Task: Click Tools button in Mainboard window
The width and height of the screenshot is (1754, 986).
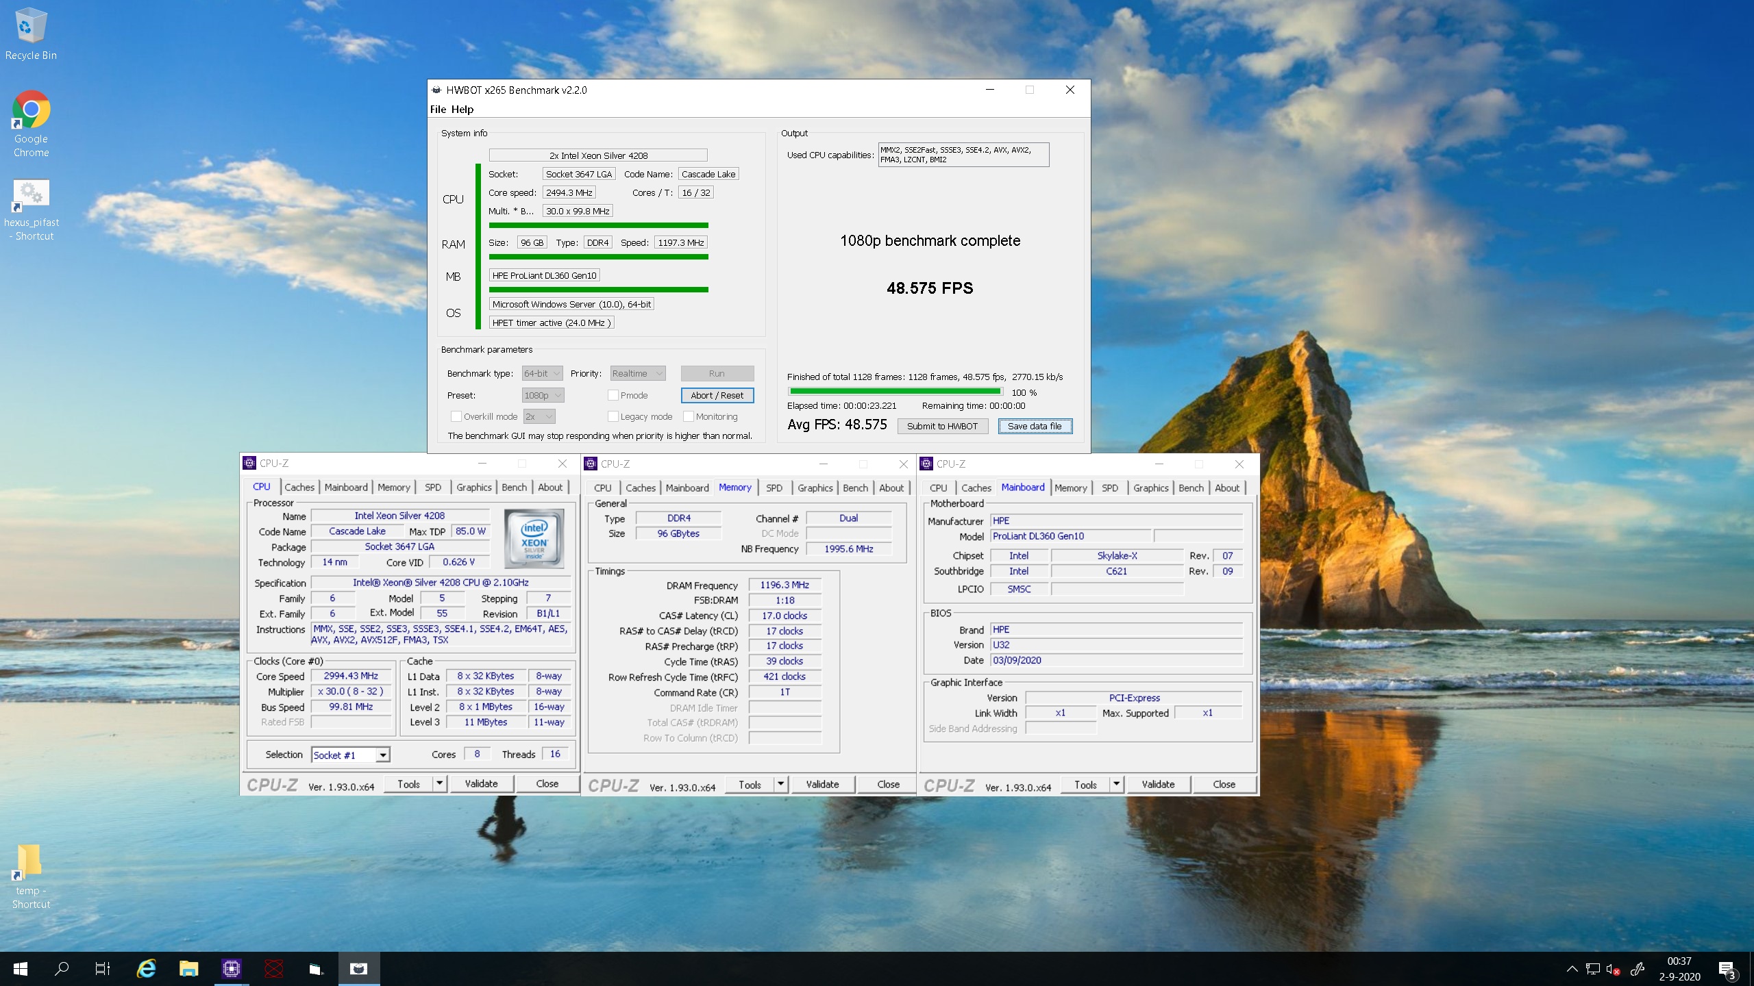Action: click(x=1085, y=784)
